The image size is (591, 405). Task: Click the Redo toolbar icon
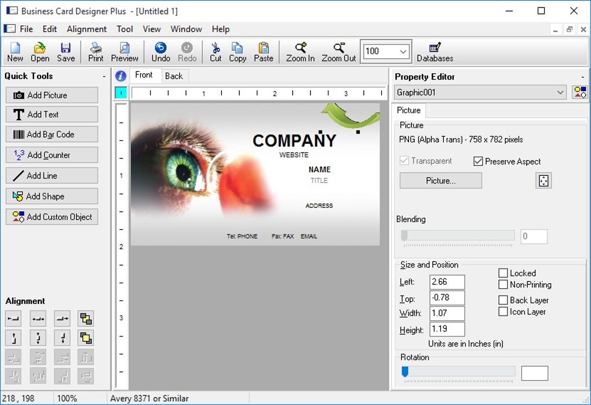tap(187, 52)
